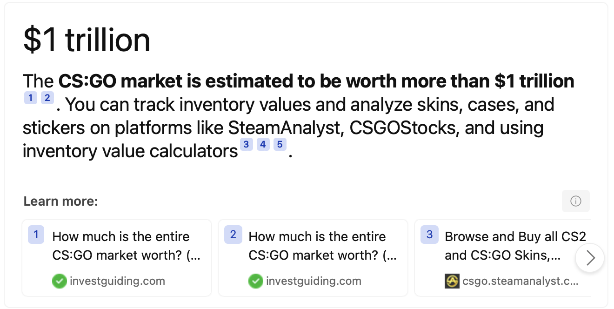Click number 3 badge in third source card
The height and width of the screenshot is (309, 614).
coord(429,235)
